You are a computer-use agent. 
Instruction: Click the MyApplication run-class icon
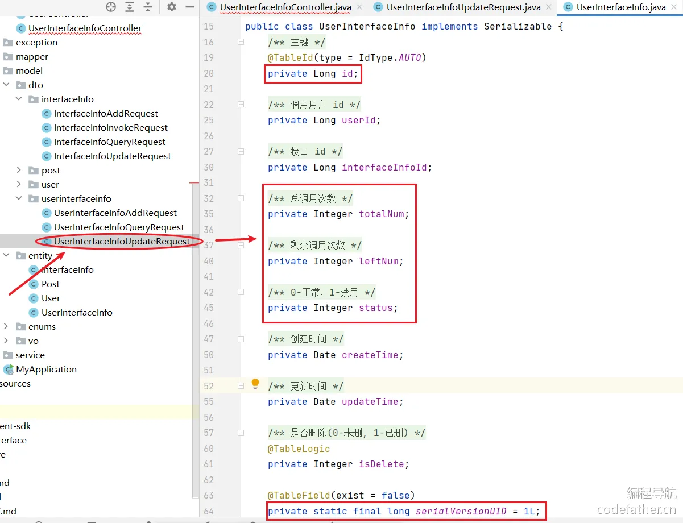[x=8, y=370]
